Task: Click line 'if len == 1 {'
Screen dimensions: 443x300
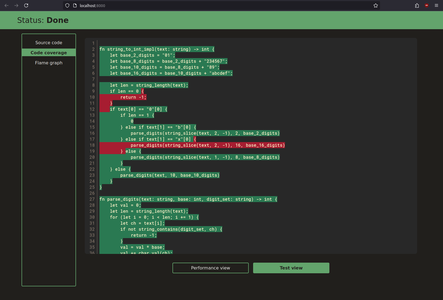Action: point(137,115)
